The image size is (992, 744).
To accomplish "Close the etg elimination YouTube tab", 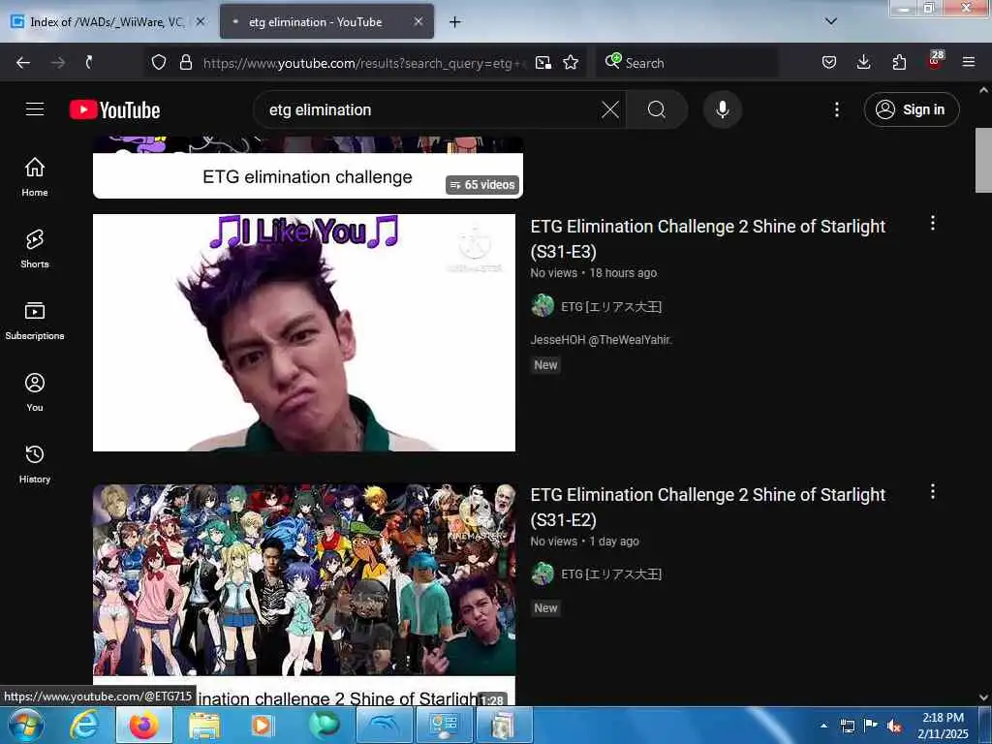I will [418, 21].
